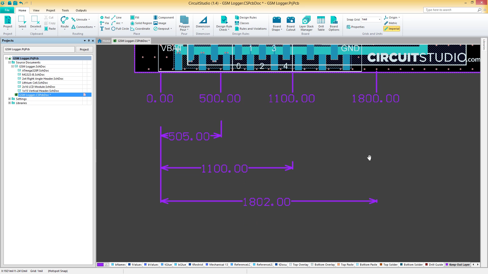
Task: Collapse the GSM Logger.SchDoc tree node
Action: 12,66
